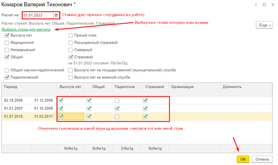Expand the Еще dropdown menu
The width and height of the screenshot is (278, 165).
264,25
